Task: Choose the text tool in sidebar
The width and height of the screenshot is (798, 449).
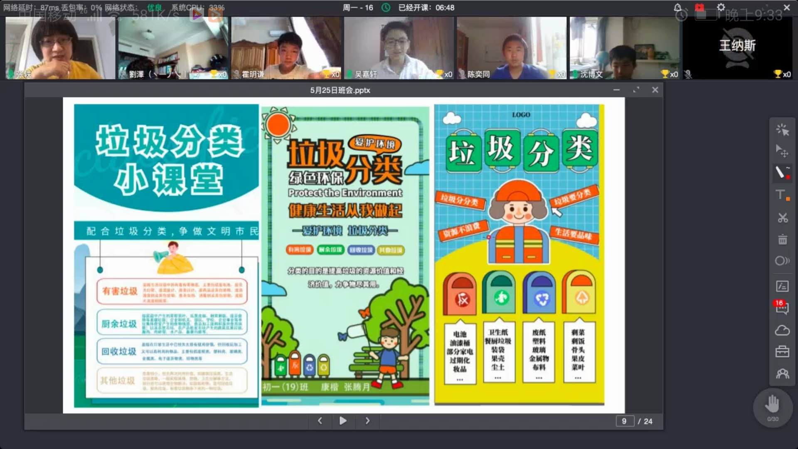Action: click(x=781, y=195)
